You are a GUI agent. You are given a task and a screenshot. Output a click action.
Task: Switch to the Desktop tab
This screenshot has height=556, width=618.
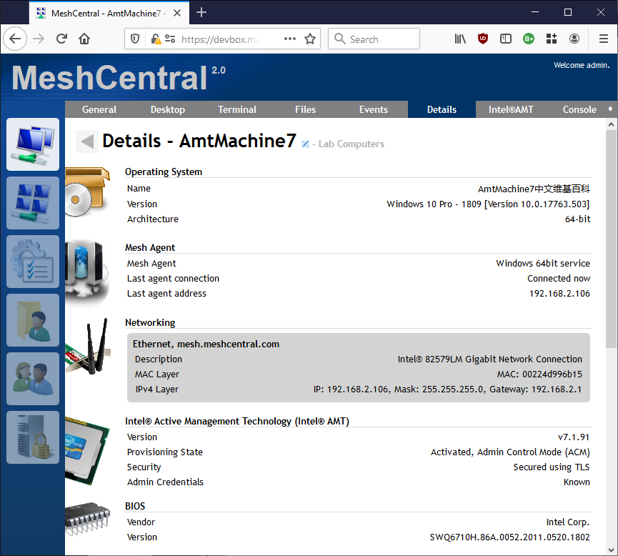[x=167, y=109]
